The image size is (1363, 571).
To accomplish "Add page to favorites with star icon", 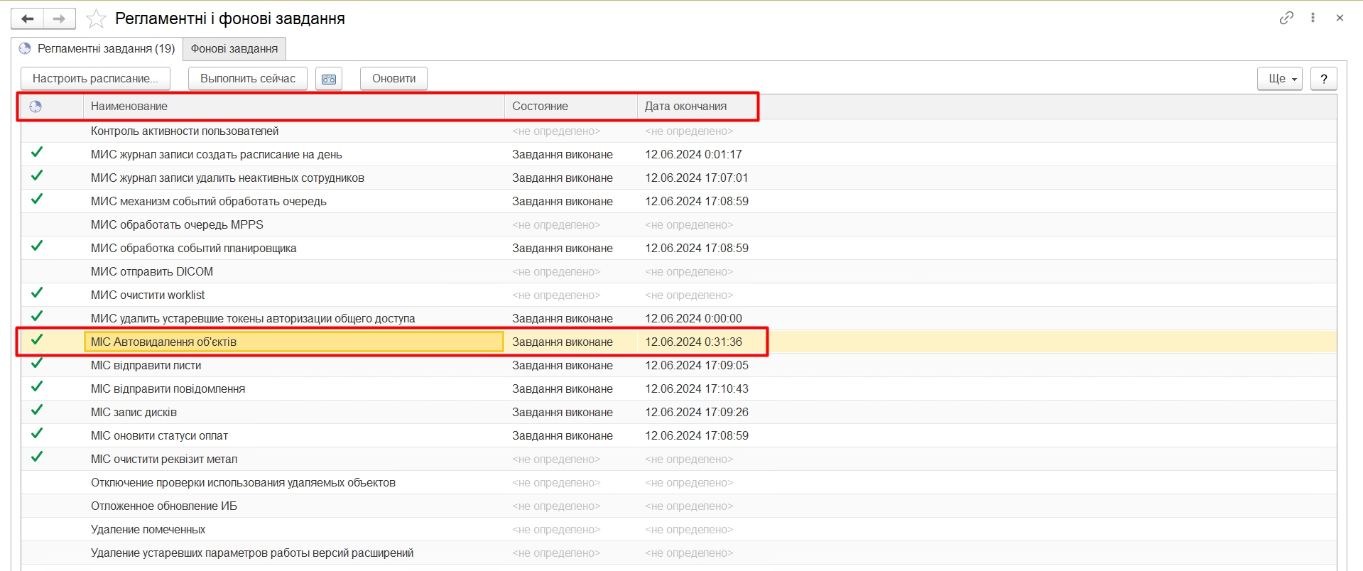I will click(96, 19).
